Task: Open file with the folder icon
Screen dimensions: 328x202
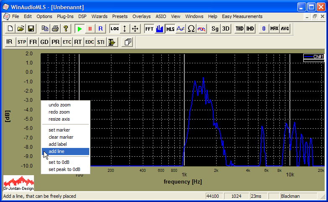Action: [x=21, y=28]
